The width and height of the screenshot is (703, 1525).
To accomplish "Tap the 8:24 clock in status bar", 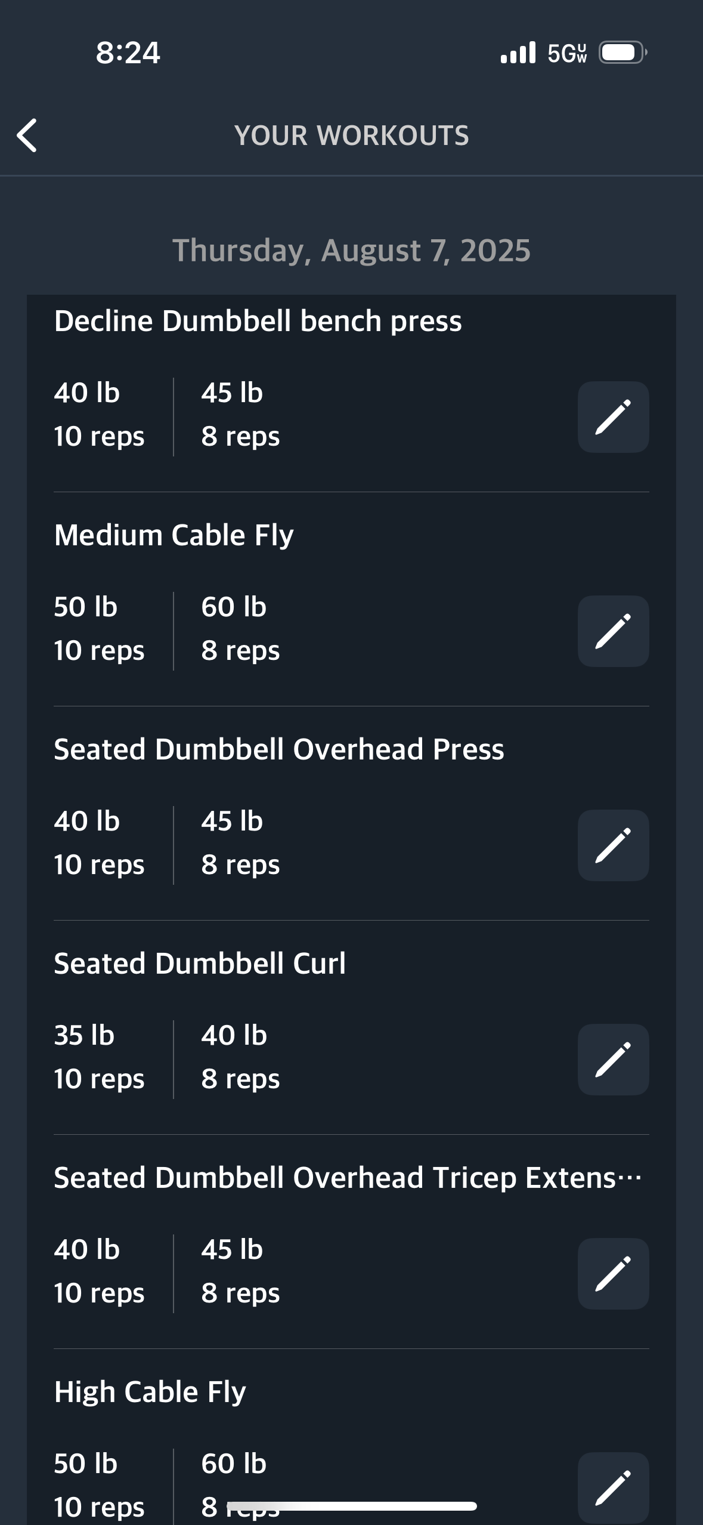I will coord(128,53).
